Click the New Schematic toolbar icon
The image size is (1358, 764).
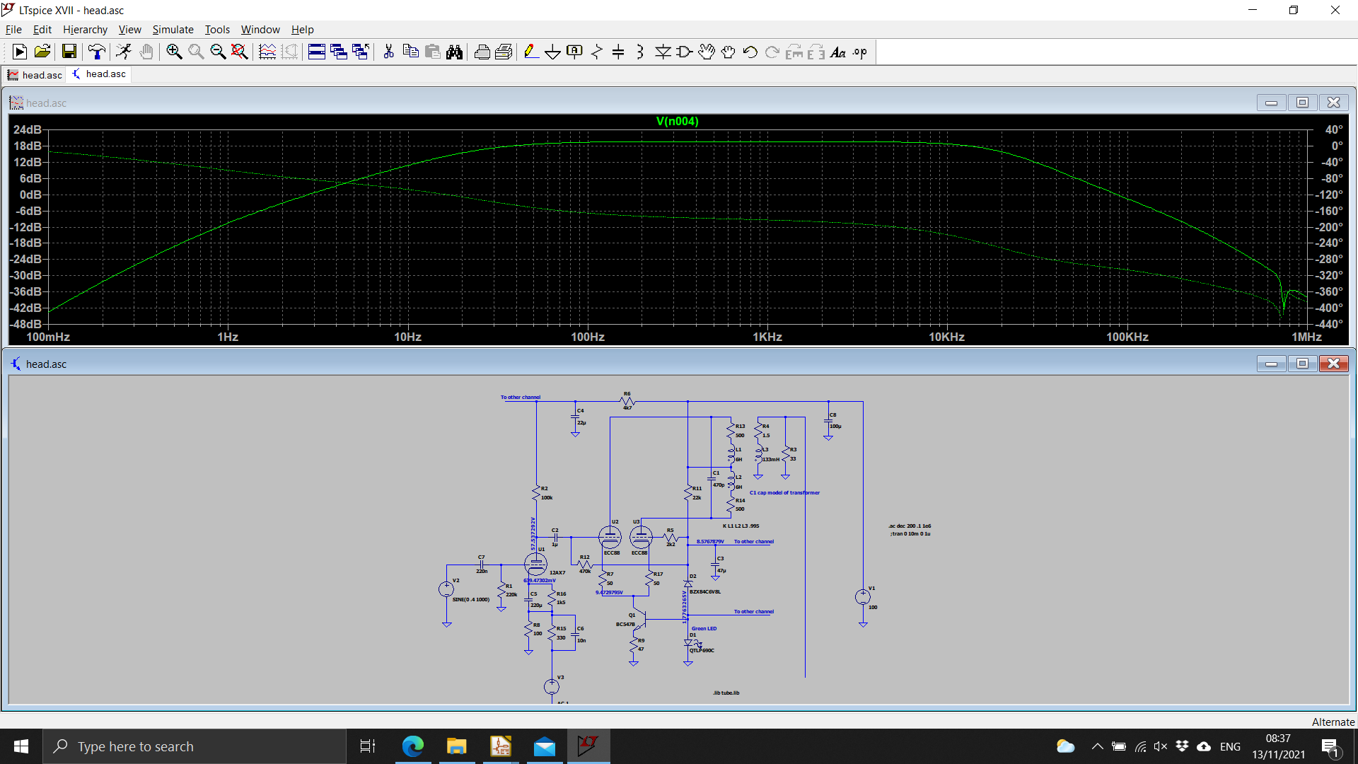pos(20,52)
